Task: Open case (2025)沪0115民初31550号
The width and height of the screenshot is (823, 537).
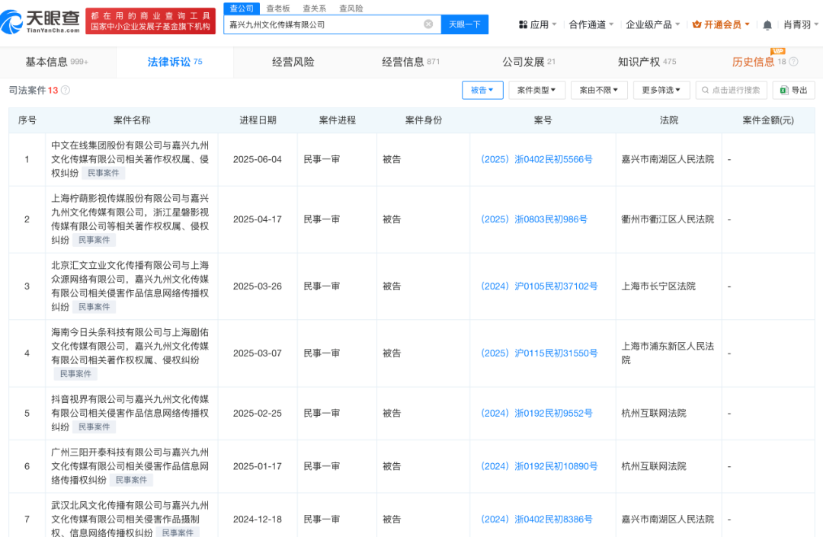Action: coord(539,353)
